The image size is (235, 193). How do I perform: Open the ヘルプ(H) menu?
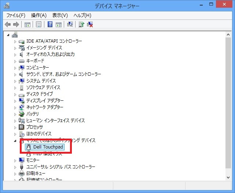pos(82,15)
